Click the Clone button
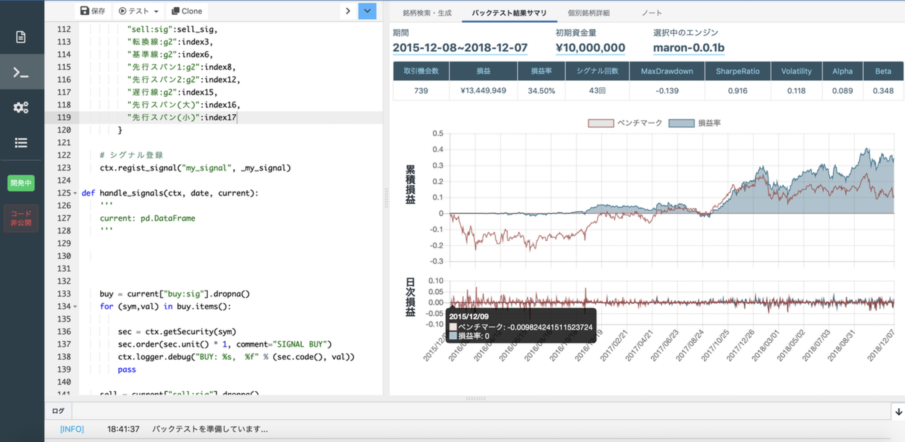The width and height of the screenshot is (905, 442). click(187, 11)
